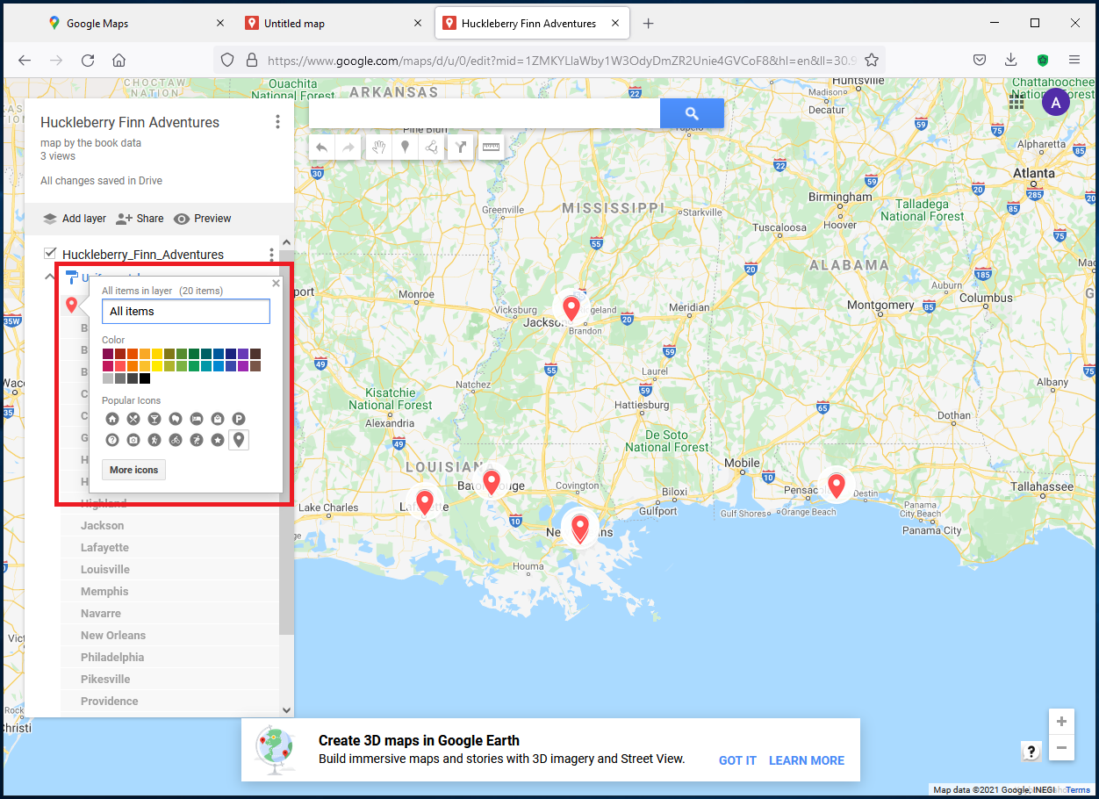Screen dimensions: 1099x799
Task: Choose the camera icon
Action: click(x=133, y=440)
